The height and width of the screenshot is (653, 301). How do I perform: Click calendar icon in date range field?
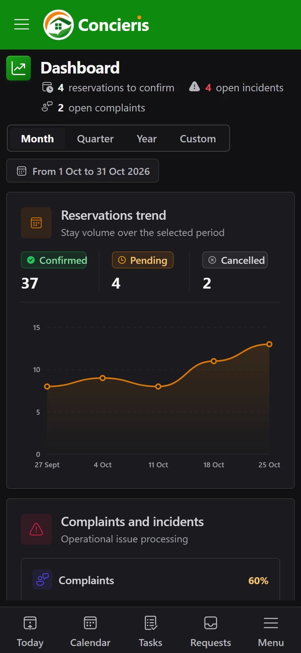pyautogui.click(x=22, y=171)
